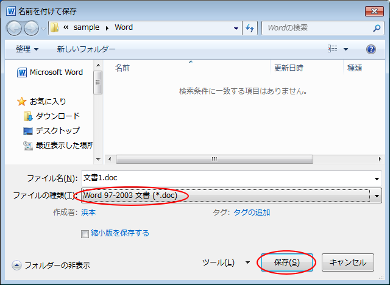The image size is (390, 285).
Task: Click the 新しいフォルダー button
Action: 87,49
